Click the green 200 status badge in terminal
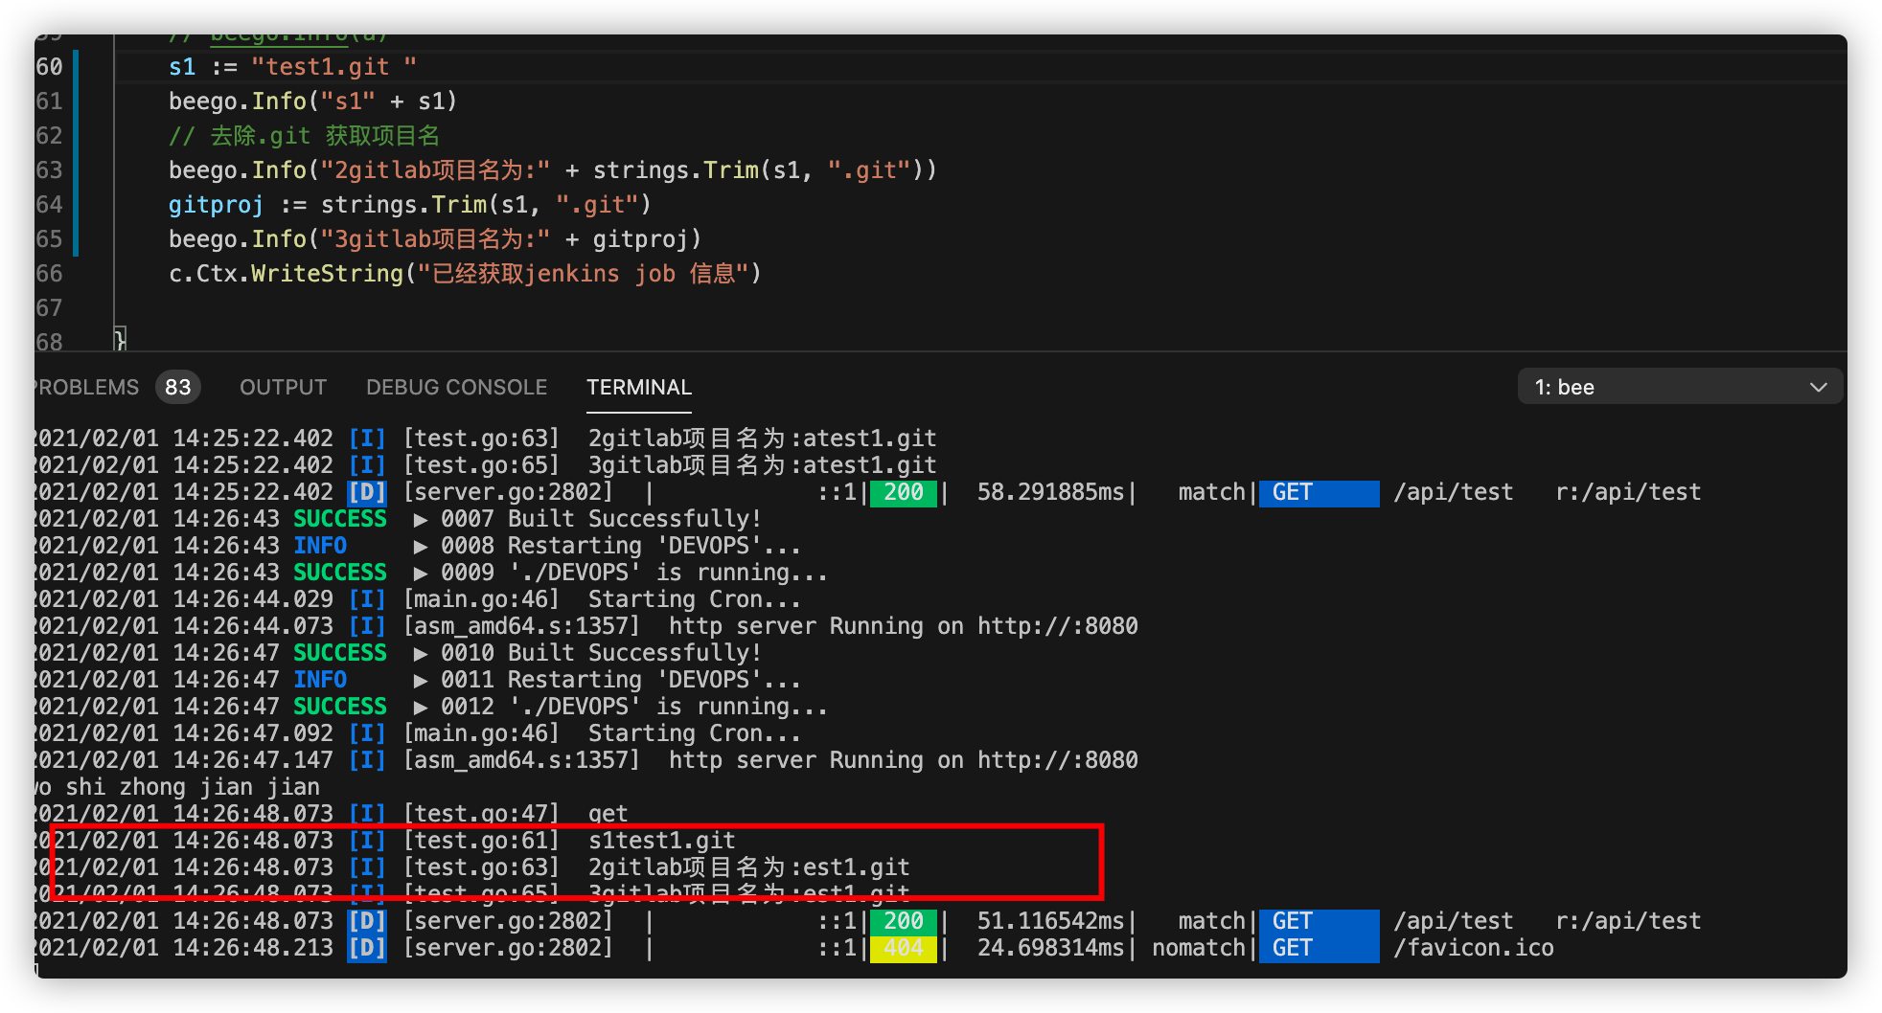 902,492
